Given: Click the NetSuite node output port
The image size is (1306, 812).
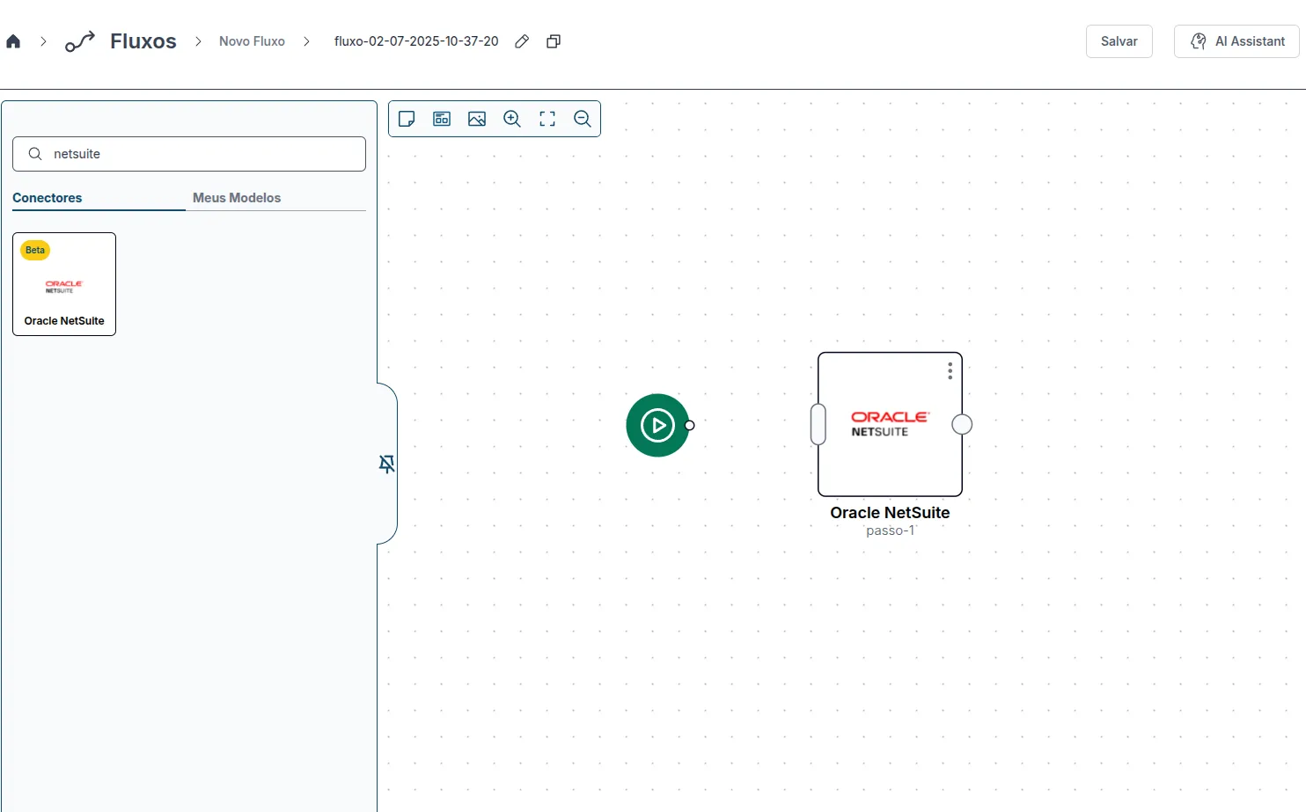Looking at the screenshot, I should coord(962,424).
